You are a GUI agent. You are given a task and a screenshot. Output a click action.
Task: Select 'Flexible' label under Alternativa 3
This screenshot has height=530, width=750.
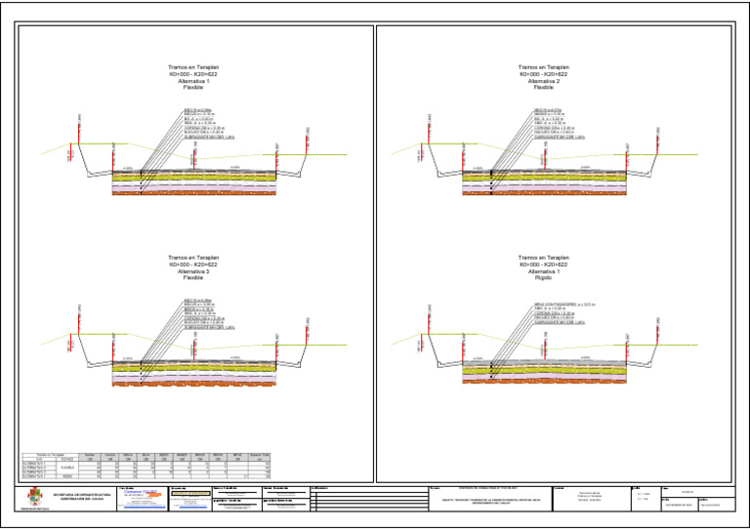coord(193,277)
